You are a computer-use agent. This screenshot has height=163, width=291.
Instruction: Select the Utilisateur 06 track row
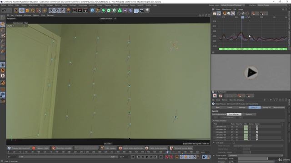click(248, 135)
